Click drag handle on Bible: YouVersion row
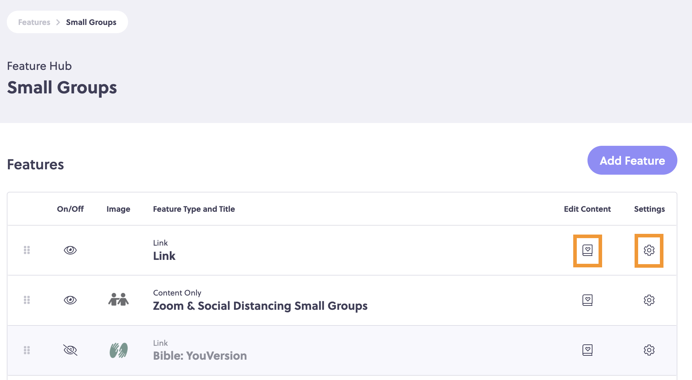Image resolution: width=692 pixels, height=380 pixels. pos(27,350)
